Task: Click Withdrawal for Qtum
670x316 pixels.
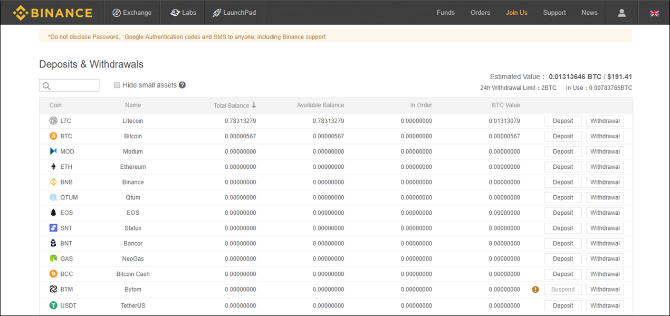Action: tap(605, 197)
